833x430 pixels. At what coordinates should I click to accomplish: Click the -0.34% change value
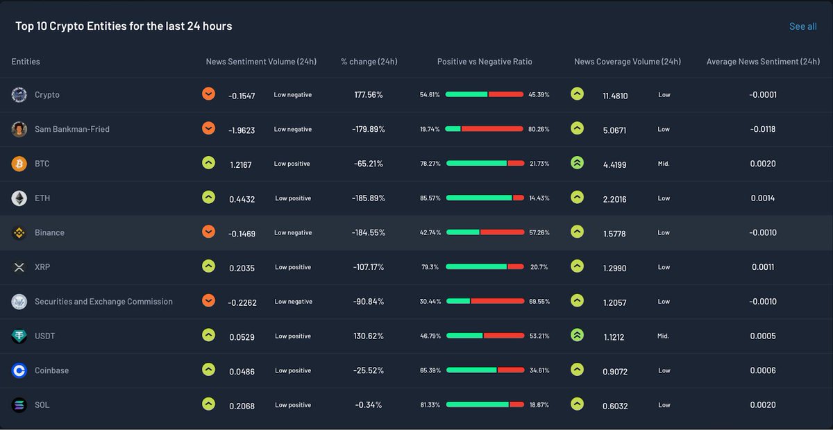[x=369, y=405]
